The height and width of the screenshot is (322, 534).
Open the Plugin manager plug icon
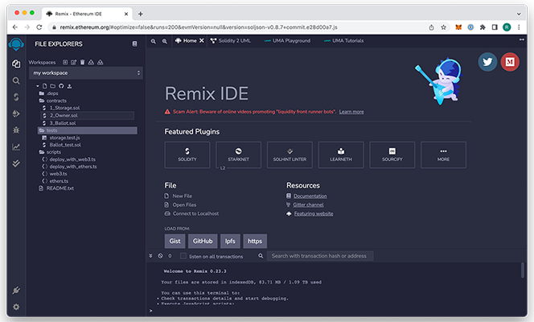click(16, 291)
